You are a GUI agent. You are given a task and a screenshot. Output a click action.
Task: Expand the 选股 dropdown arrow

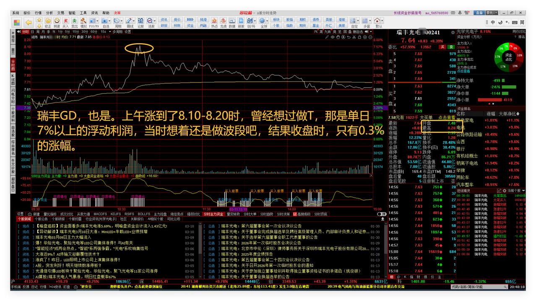155,21
